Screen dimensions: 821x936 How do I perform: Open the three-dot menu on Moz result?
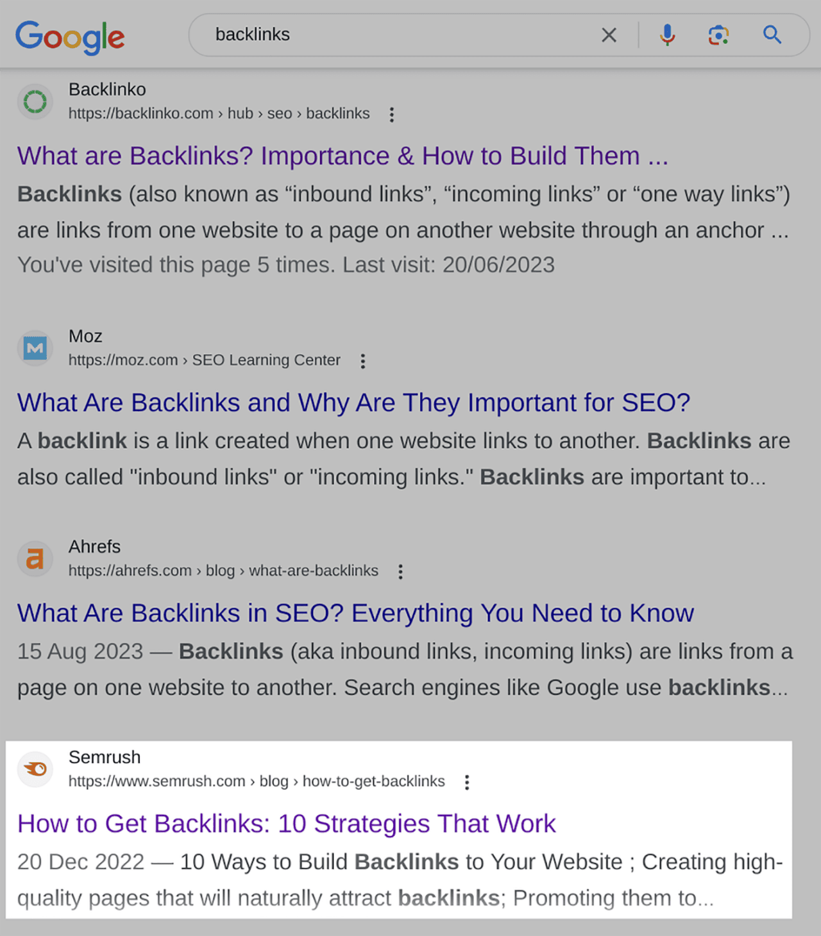click(362, 361)
